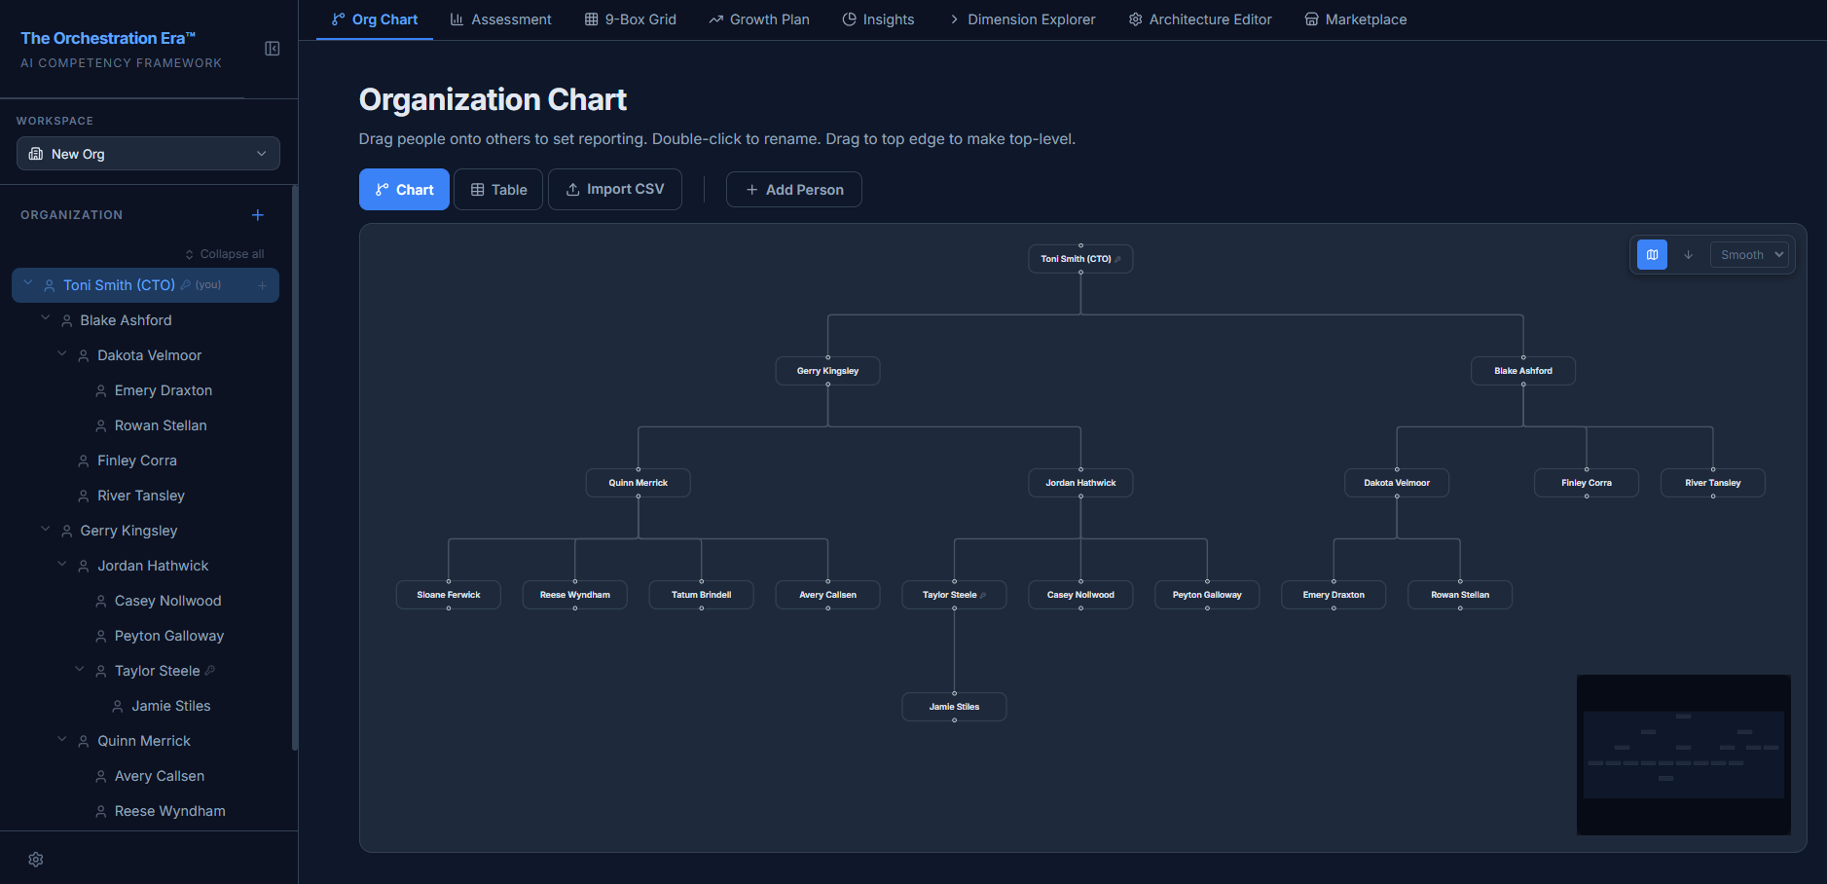This screenshot has width=1827, height=884.
Task: Go to the Growth Plan tab
Action: (758, 19)
